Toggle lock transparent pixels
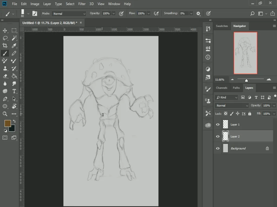The width and height of the screenshot is (277, 207). [x=226, y=113]
